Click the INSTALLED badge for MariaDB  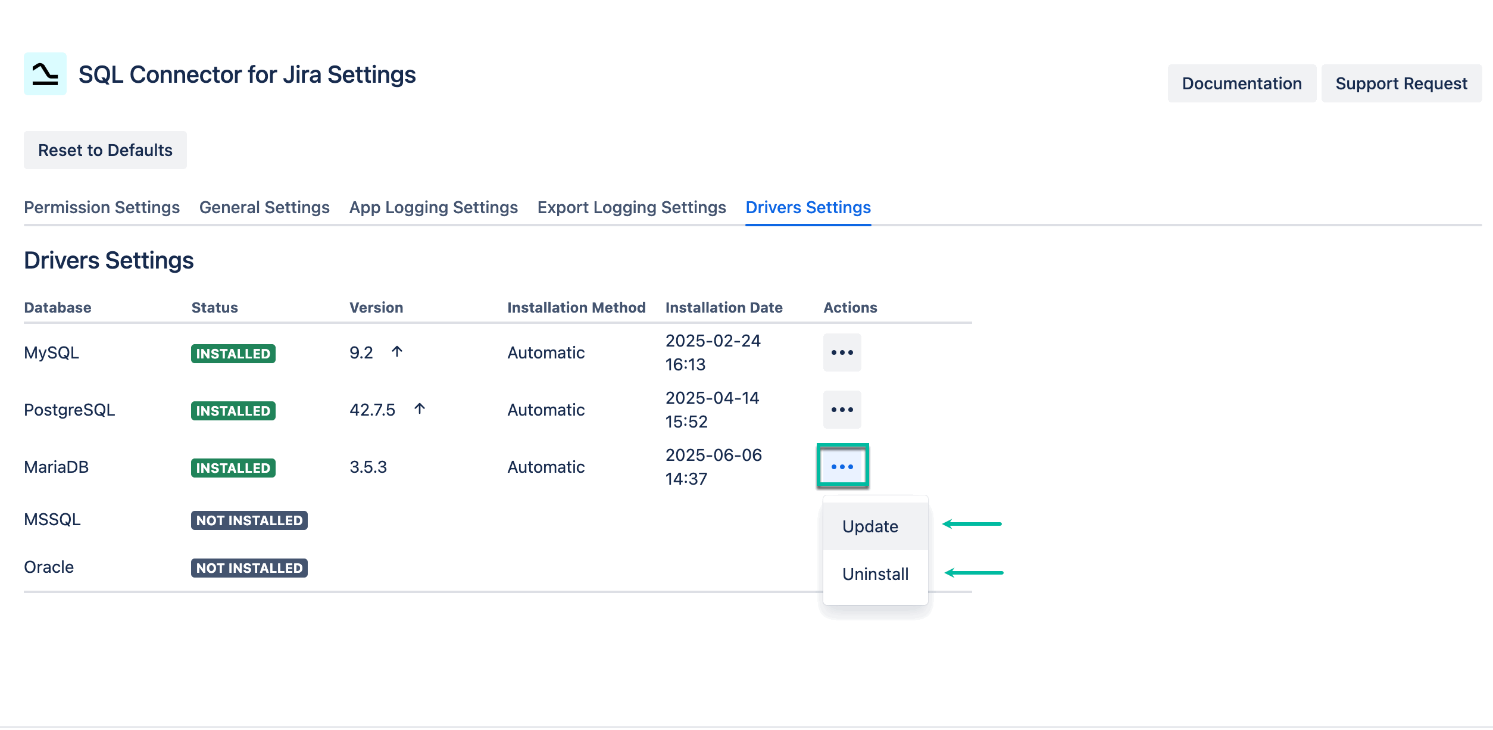click(x=233, y=468)
